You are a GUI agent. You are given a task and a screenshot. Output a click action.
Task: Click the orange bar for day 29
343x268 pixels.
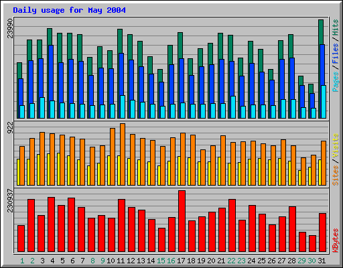coord(303,172)
